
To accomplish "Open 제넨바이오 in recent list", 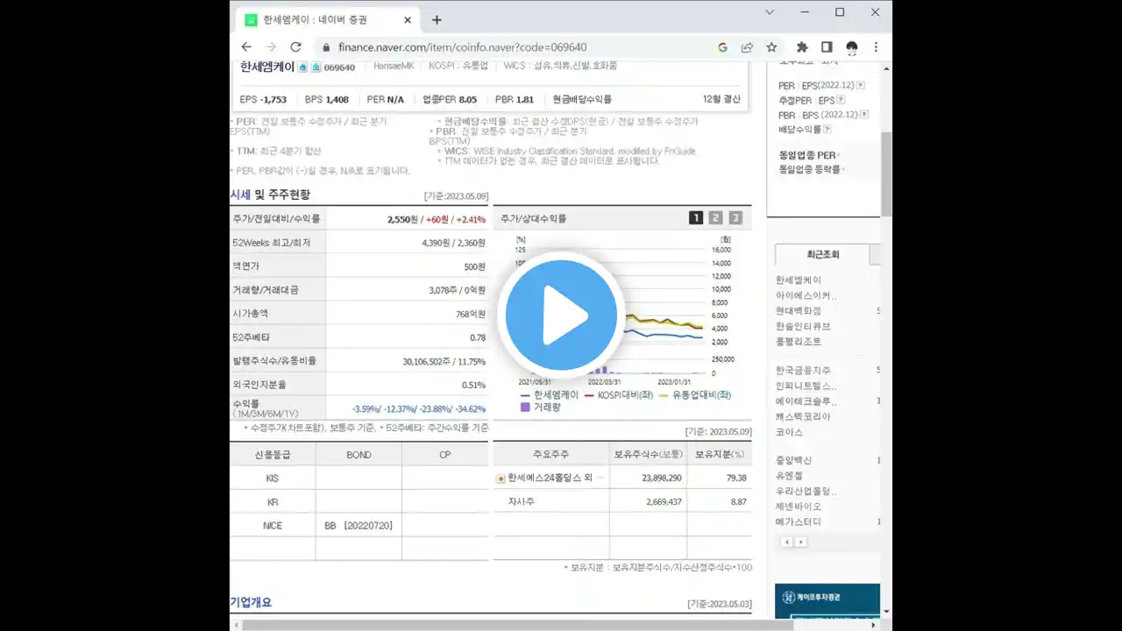I will pyautogui.click(x=799, y=507).
